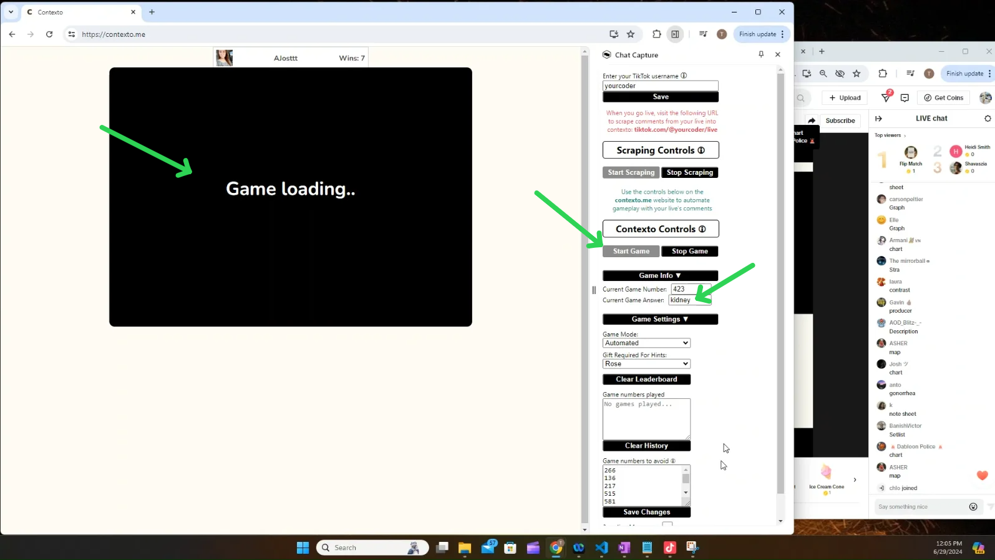Open Windows Start menu
995x560 pixels.
click(303, 548)
